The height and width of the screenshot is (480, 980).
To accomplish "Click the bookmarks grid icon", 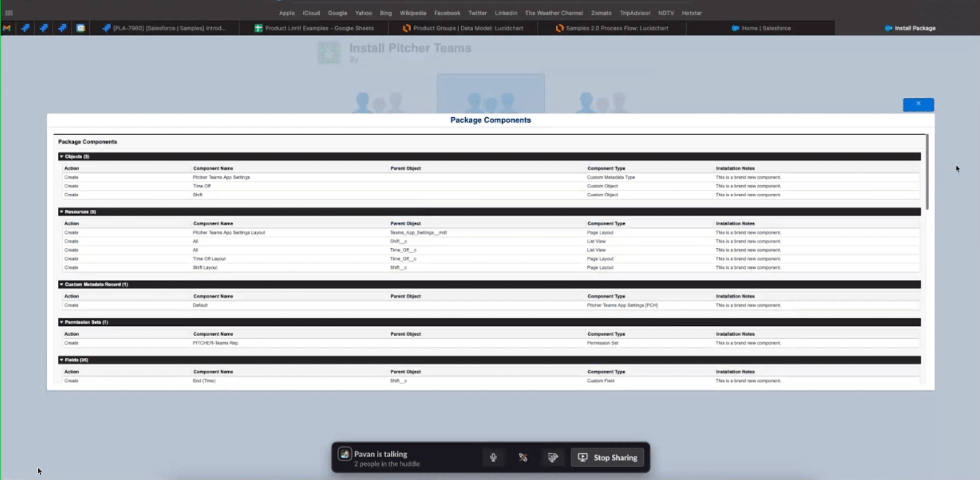I will tap(9, 13).
